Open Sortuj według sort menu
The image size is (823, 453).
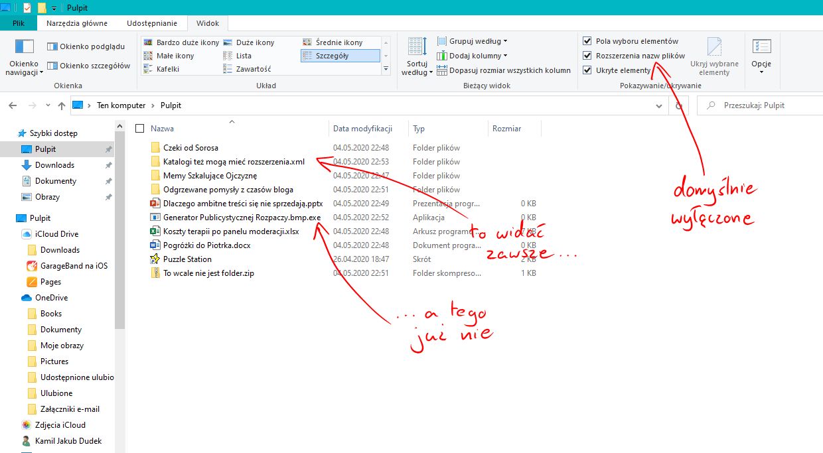coord(417,57)
